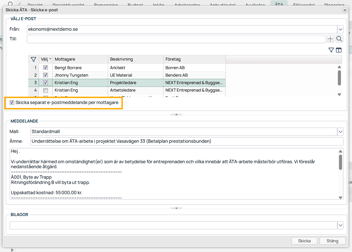Screen dimensions: 352x252
Task: Toggle Skicka separat e-postmeddelande per mottagare
Action: (12, 103)
